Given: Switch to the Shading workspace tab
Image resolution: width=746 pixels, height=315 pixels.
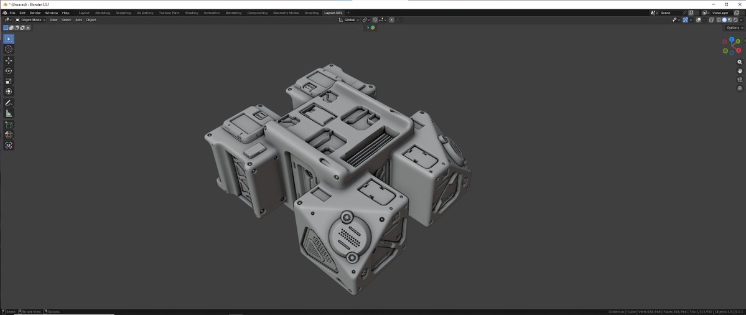Looking at the screenshot, I should point(192,12).
